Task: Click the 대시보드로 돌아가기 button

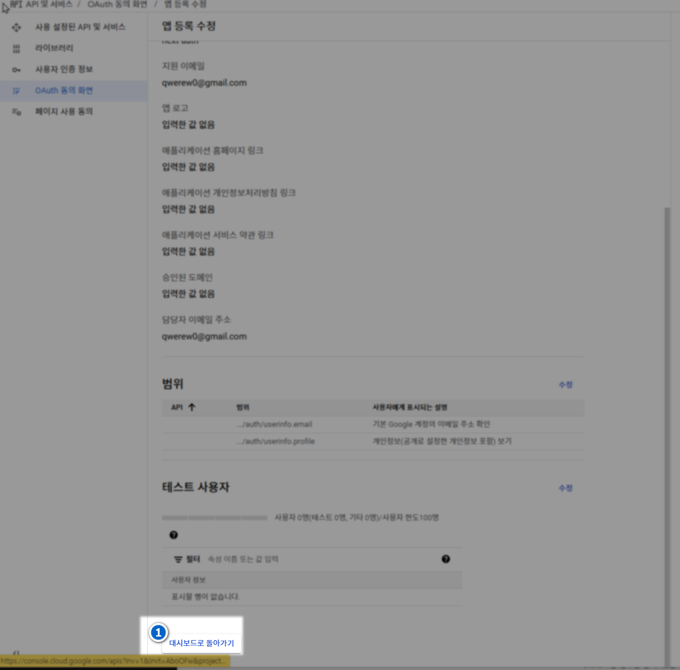Action: (201, 643)
